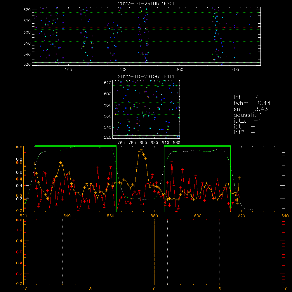Screen dimensions: 292x292
Task: Click x-axis label 800 on middle plot
Action: coord(143,143)
